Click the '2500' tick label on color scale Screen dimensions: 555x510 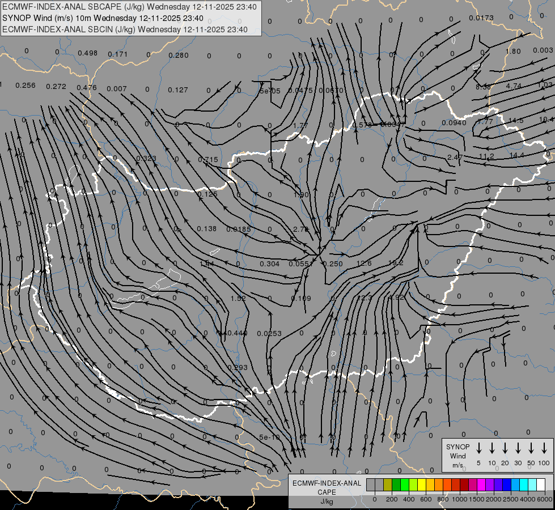(x=510, y=499)
